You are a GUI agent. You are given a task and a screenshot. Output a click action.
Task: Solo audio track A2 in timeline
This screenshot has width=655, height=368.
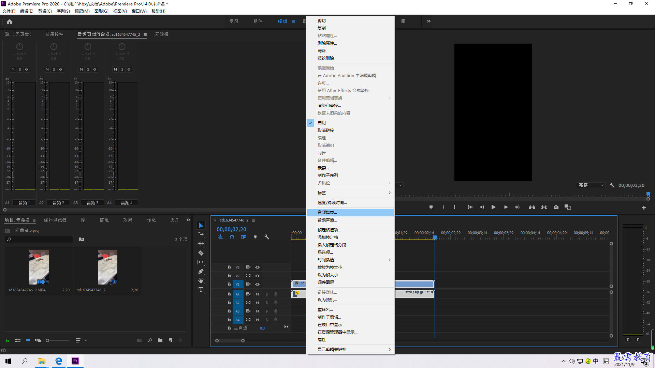(x=266, y=303)
